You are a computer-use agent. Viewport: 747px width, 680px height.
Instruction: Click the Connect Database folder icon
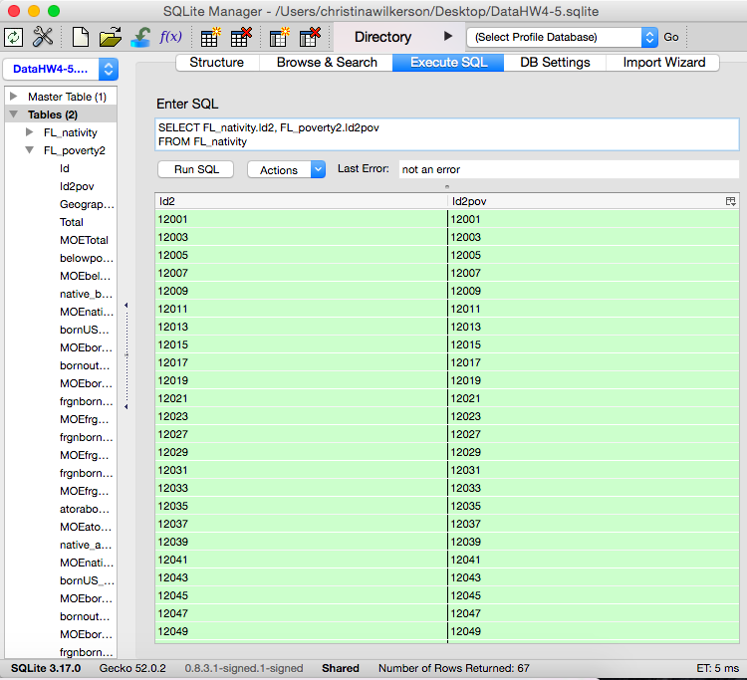(110, 37)
